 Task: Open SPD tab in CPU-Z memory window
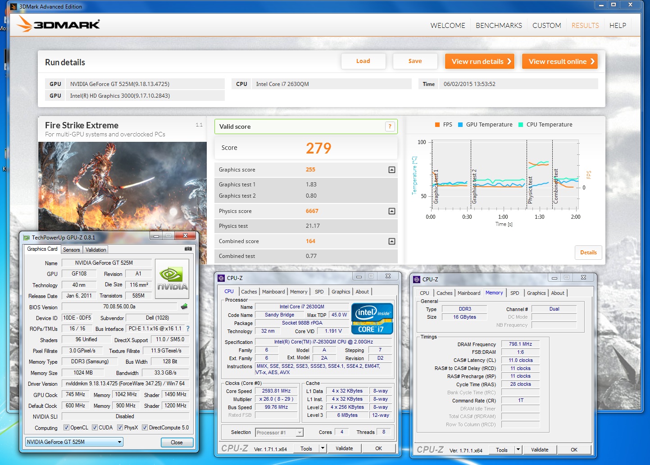[514, 293]
